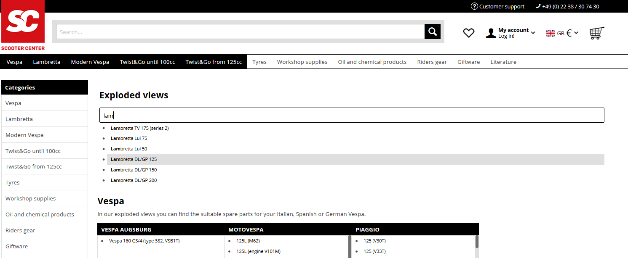Click the Categories sidebar header
Image resolution: width=628 pixels, height=258 pixels.
pos(45,87)
